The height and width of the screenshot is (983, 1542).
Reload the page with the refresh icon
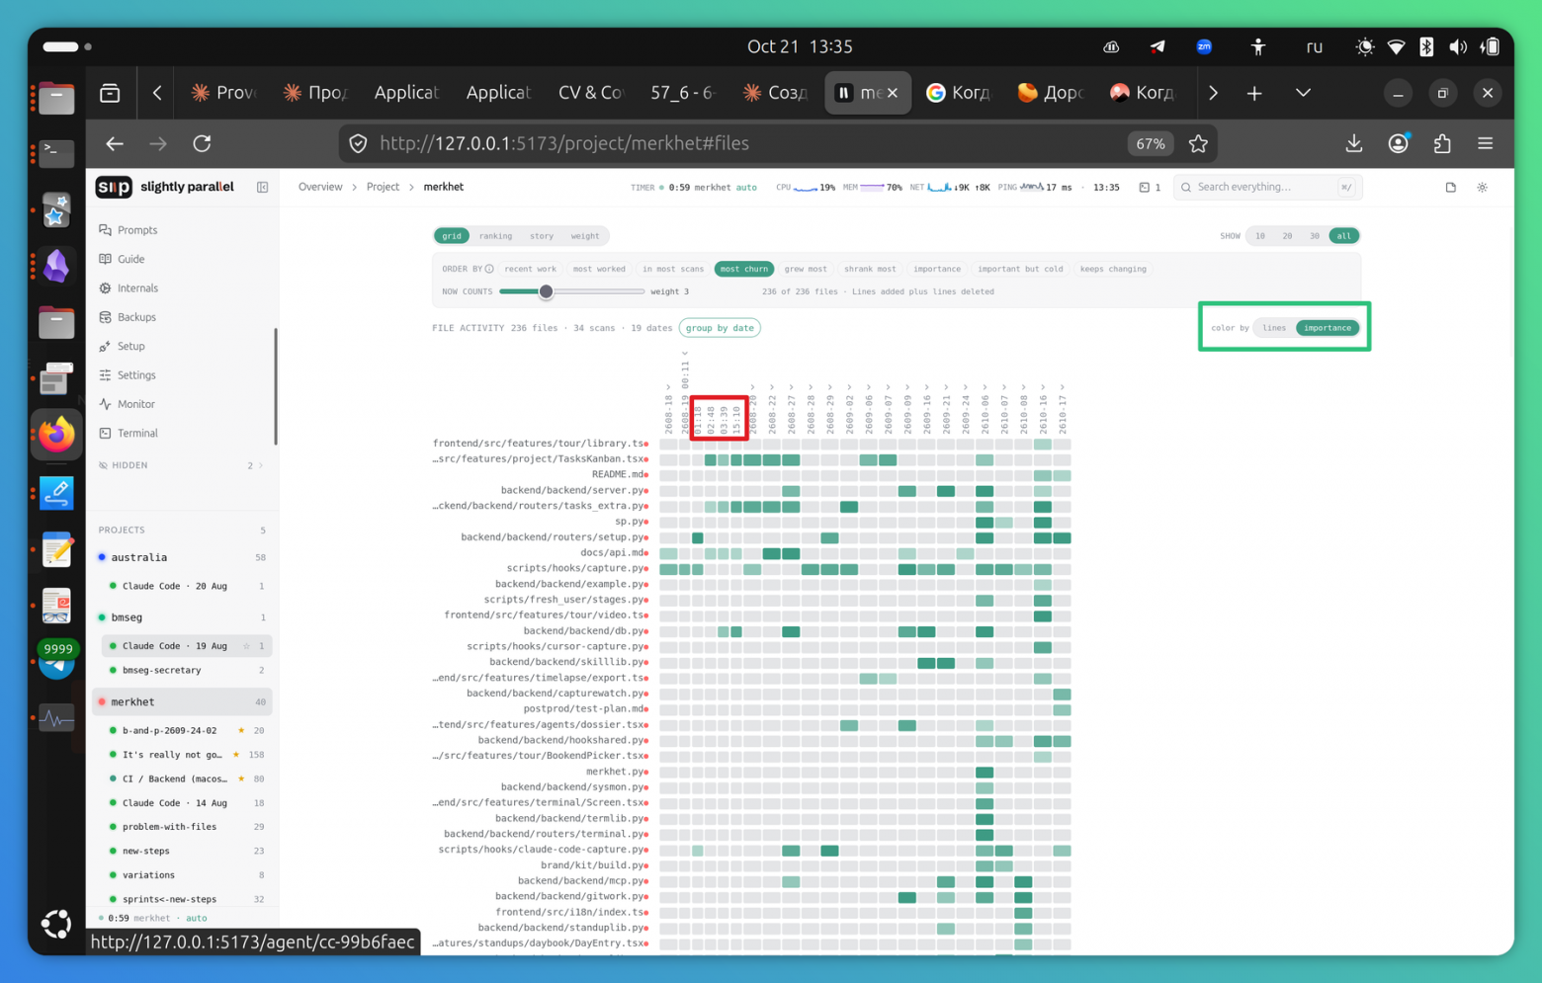click(202, 143)
